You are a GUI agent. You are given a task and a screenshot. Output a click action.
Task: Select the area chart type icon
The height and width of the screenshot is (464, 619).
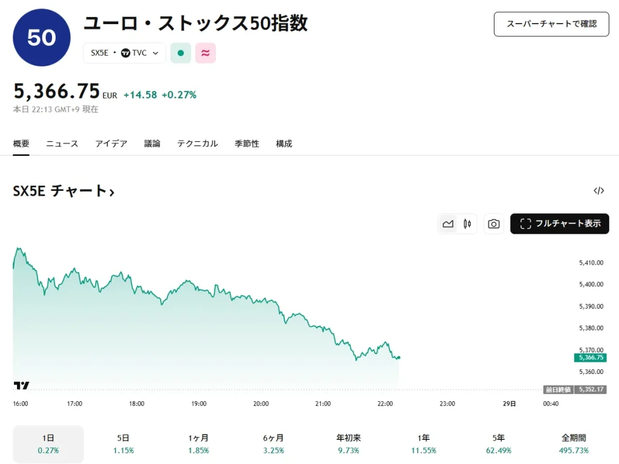point(448,224)
